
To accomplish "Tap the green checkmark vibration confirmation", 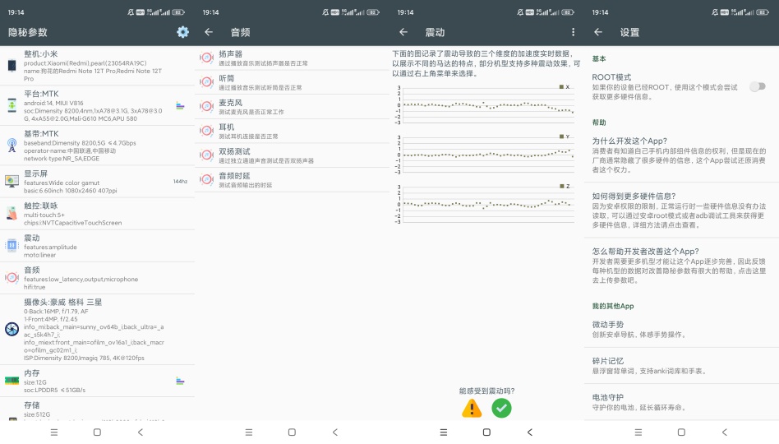I will (x=501, y=408).
